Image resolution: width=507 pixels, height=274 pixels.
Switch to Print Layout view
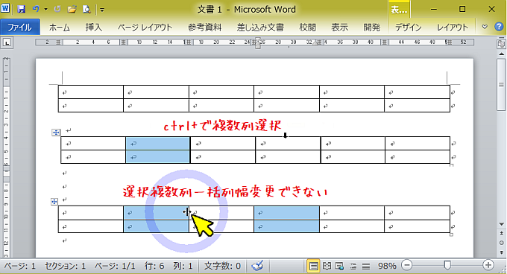[x=313, y=266]
